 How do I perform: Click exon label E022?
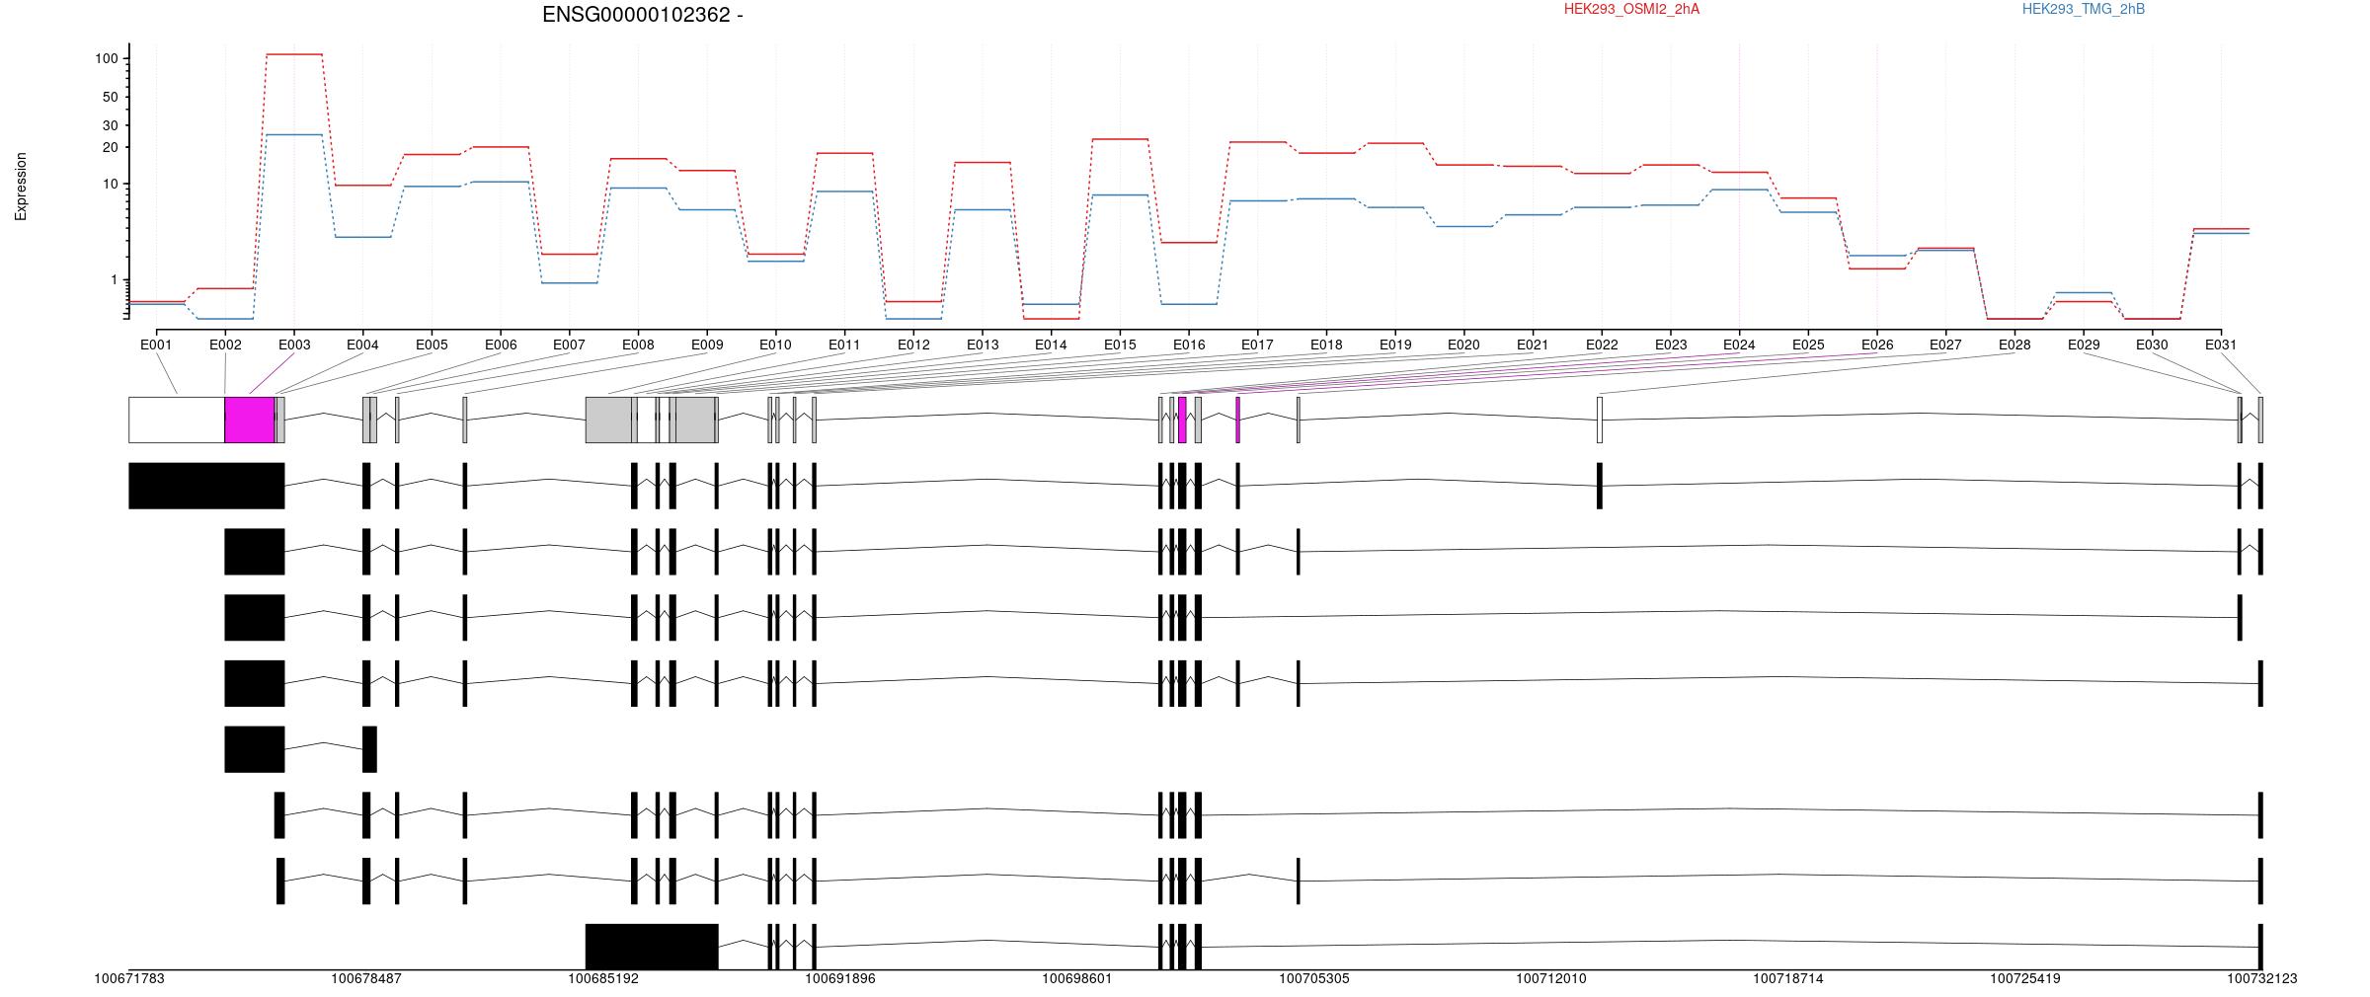click(1602, 345)
